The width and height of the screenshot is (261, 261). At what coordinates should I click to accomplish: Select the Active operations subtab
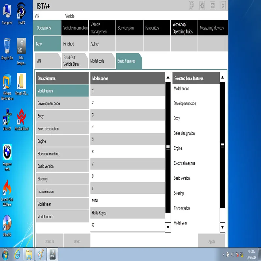coord(102,44)
